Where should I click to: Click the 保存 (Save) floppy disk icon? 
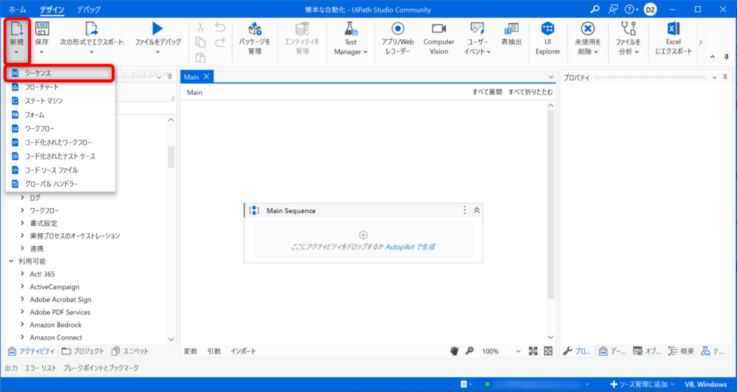(42, 28)
